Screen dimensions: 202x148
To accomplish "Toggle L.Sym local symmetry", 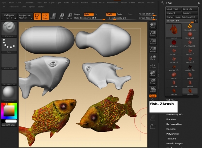I will (x=153, y=66).
